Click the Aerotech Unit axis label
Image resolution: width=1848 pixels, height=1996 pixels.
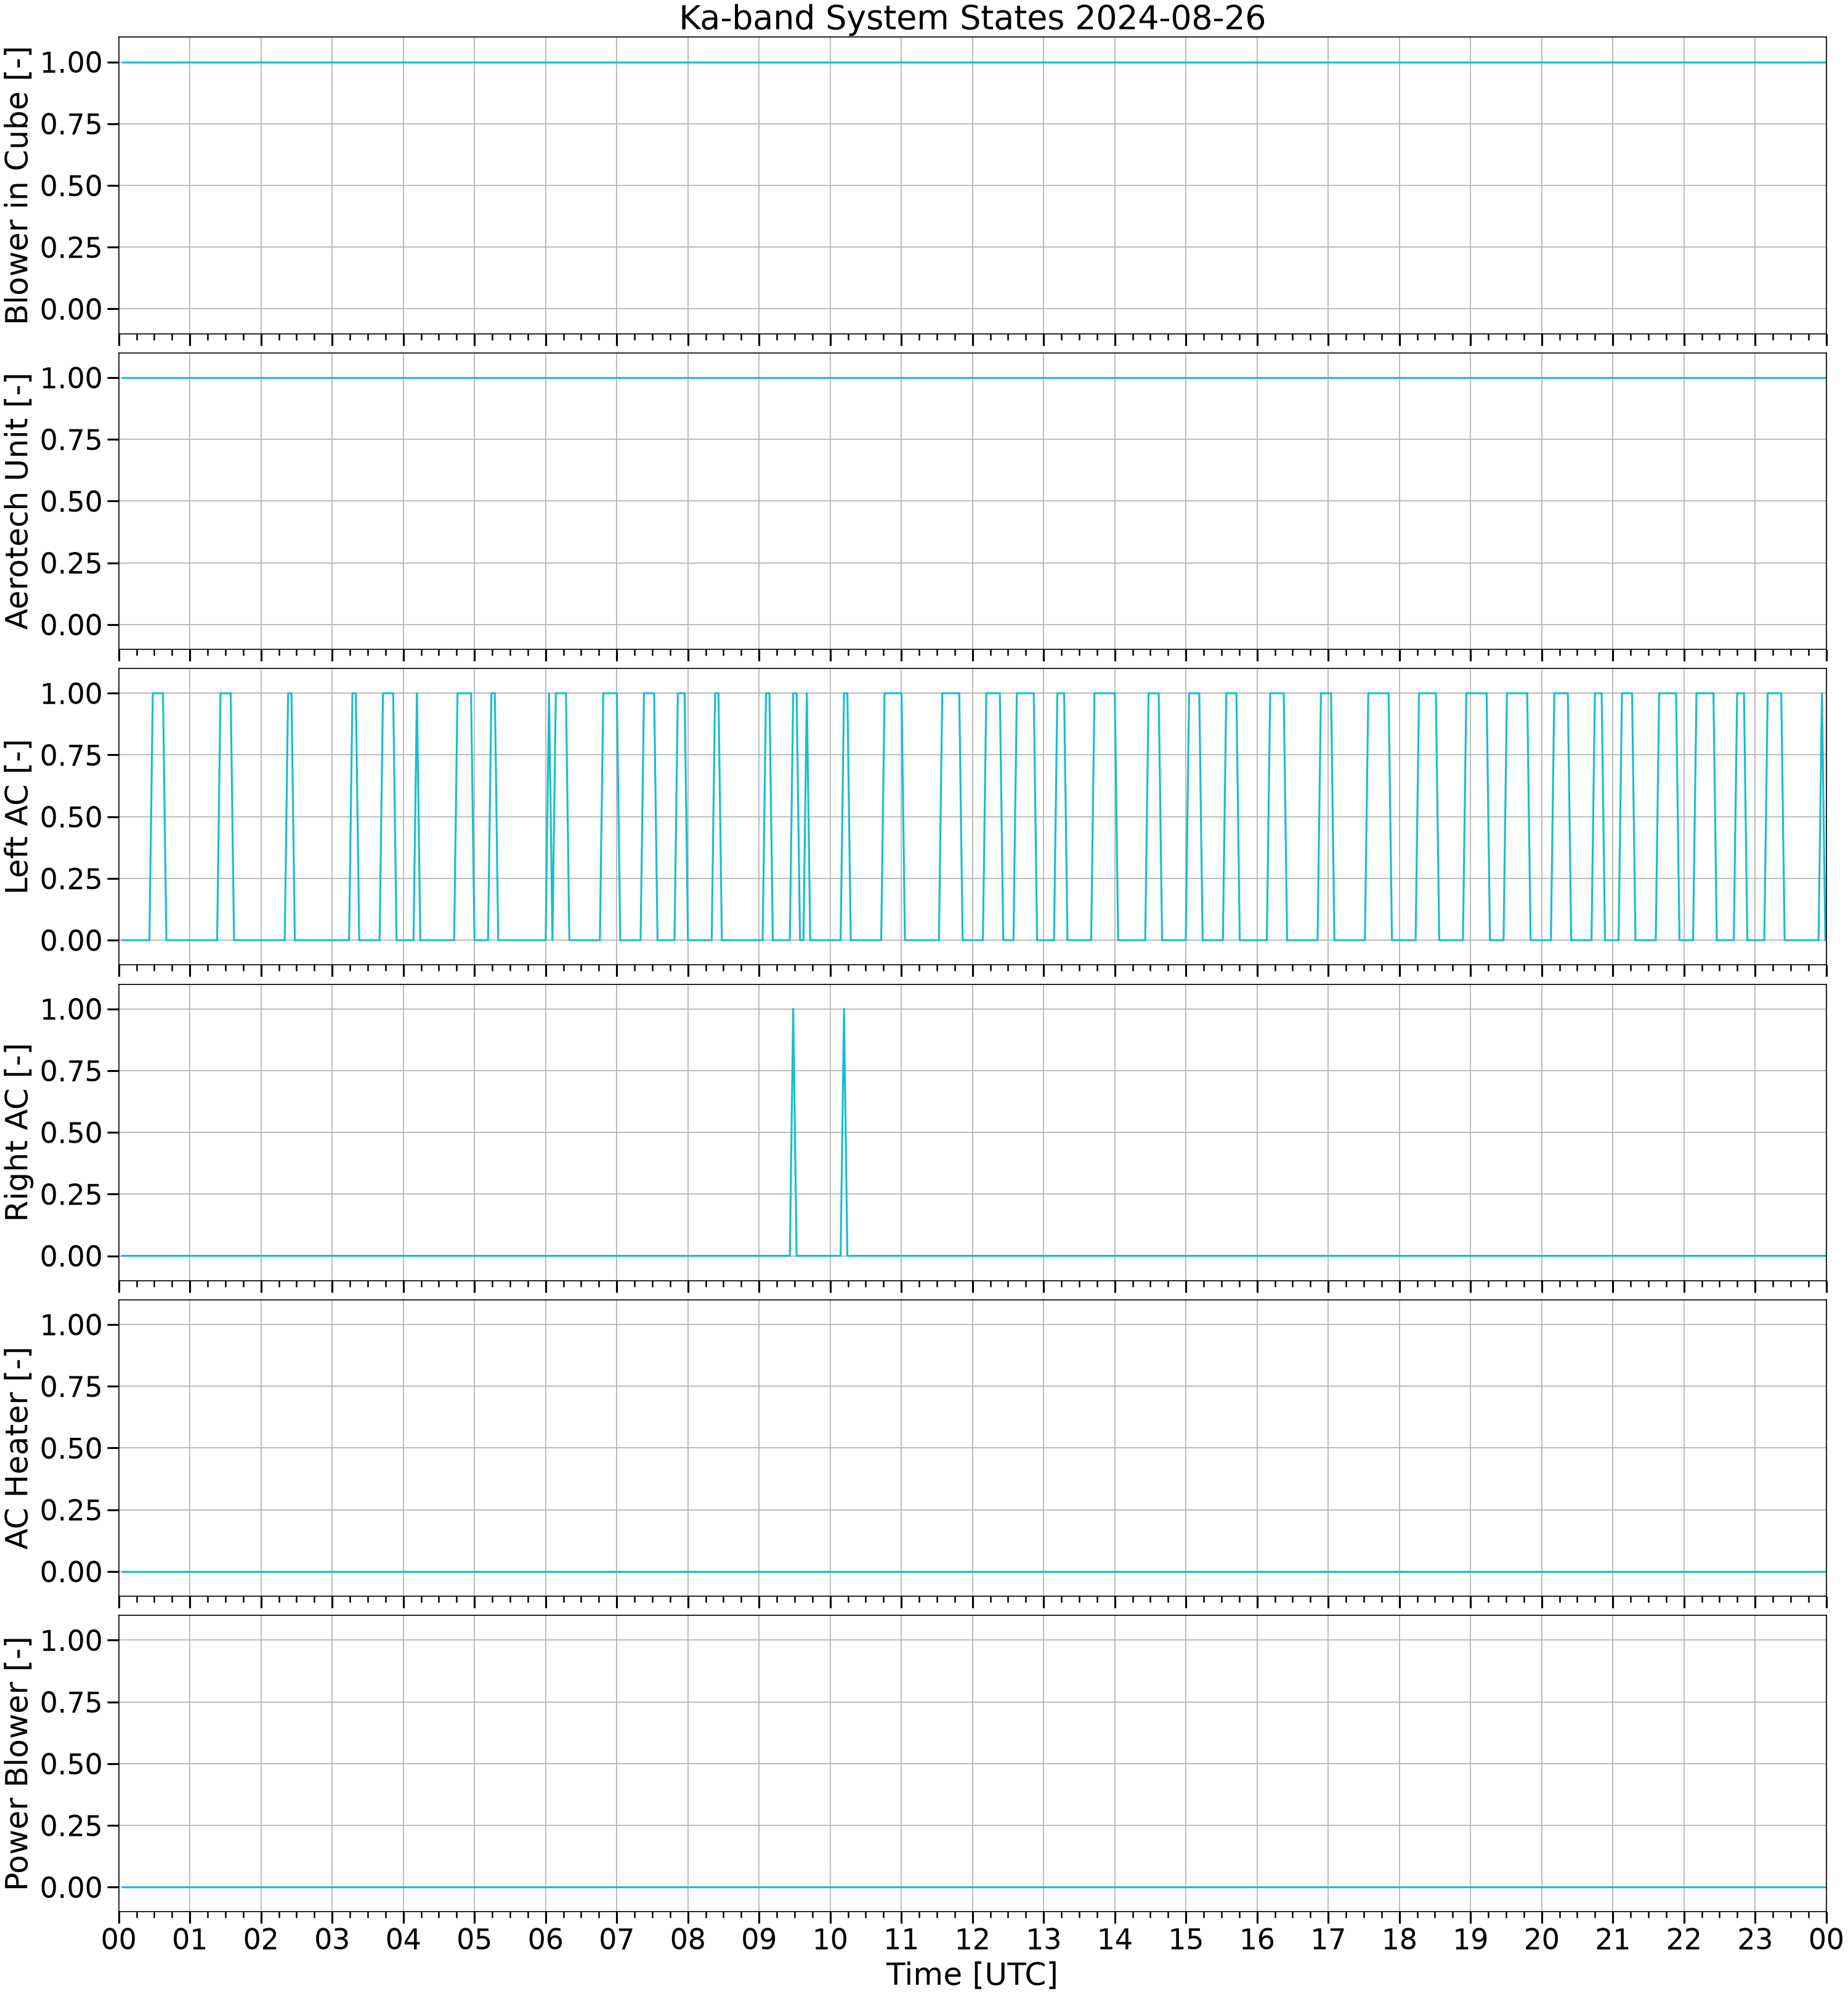click(17, 501)
